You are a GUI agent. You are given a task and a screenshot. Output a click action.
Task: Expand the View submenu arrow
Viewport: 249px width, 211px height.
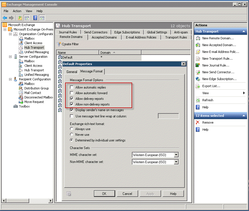tap(244, 93)
